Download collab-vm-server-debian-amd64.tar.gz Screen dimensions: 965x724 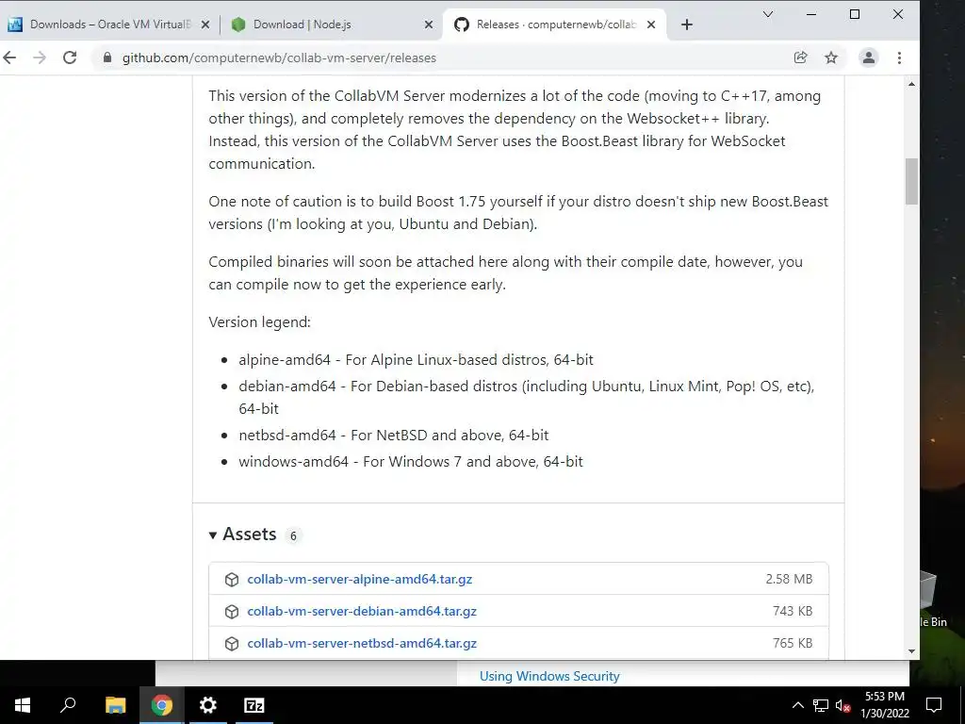pos(362,611)
